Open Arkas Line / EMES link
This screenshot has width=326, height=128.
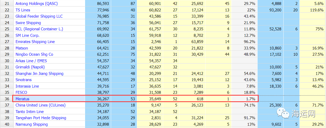31,61
